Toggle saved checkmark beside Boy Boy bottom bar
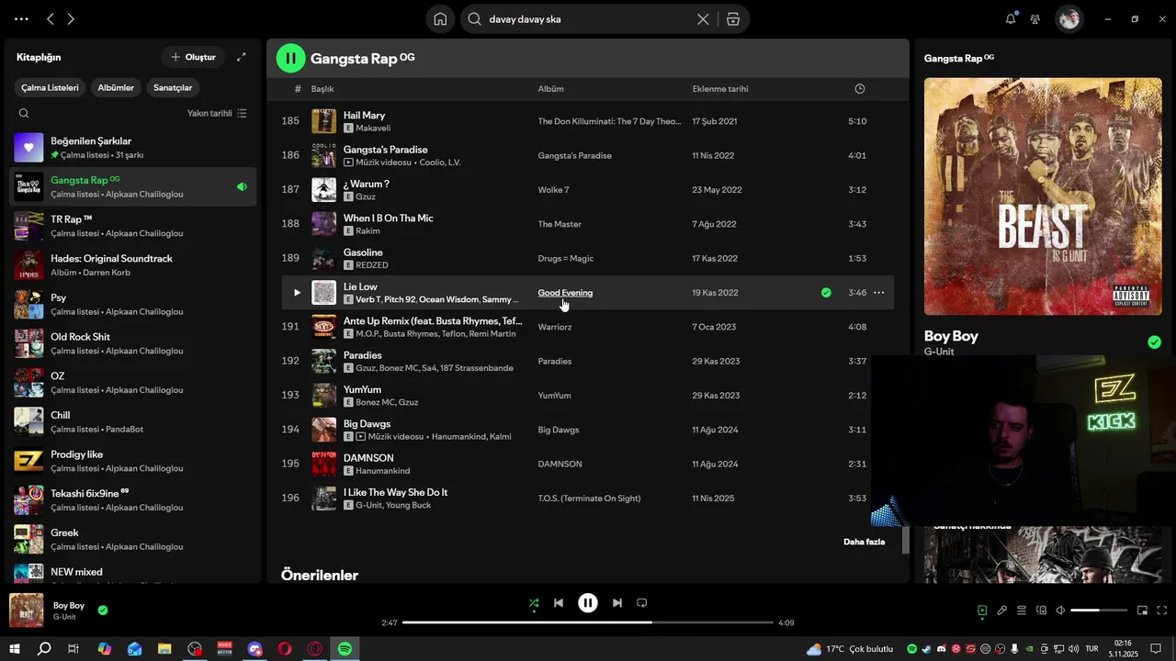 pyautogui.click(x=103, y=610)
